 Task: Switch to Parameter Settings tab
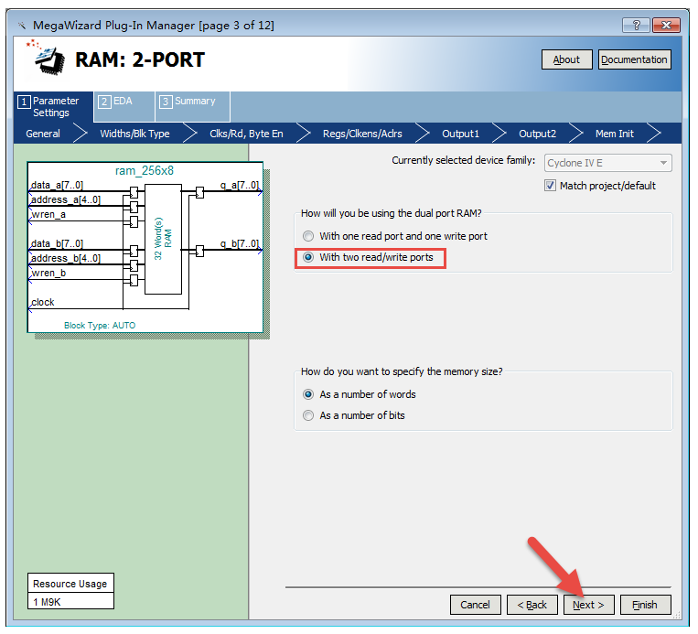53,107
